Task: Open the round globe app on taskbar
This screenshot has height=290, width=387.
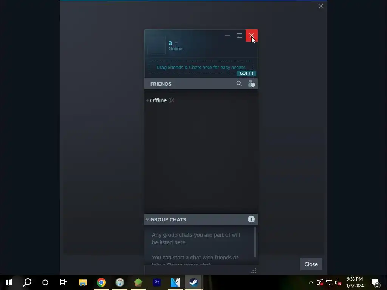Action: pos(120,282)
